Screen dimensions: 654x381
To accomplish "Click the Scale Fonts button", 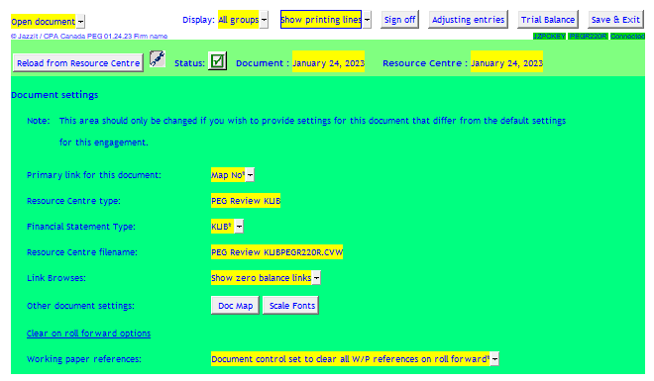I will (x=291, y=305).
